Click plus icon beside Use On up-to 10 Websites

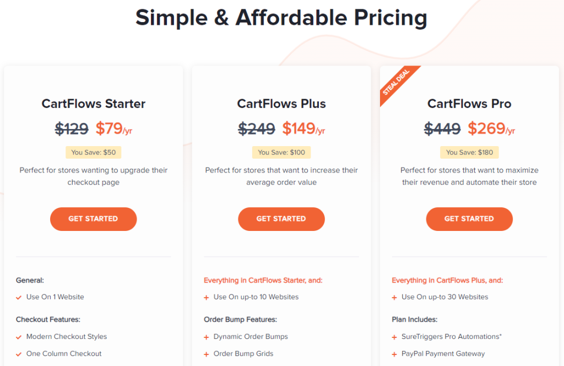(x=207, y=298)
